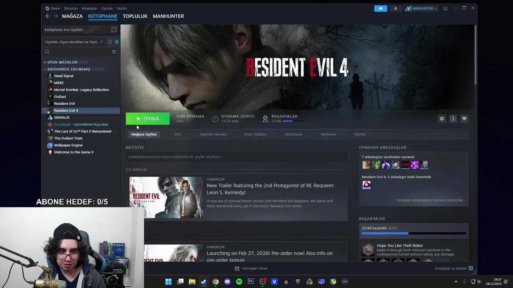
Task: Open advanced filter options icon
Action: pos(114,52)
